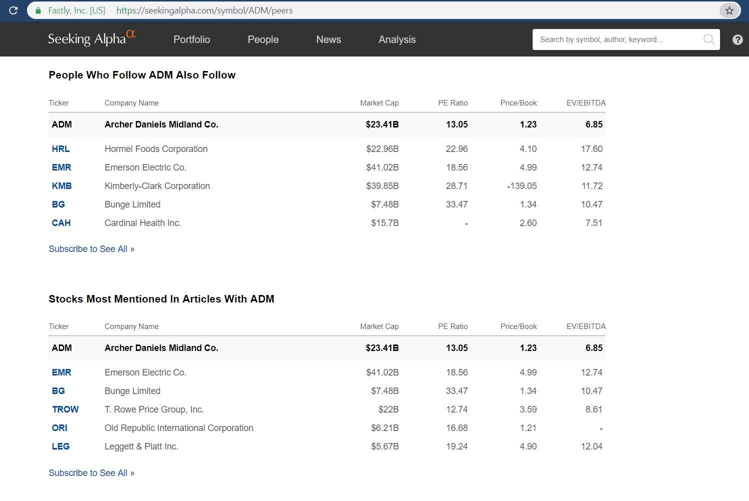
Task: Click the Fastly, Inc. [US] certificate label
Action: coord(76,10)
